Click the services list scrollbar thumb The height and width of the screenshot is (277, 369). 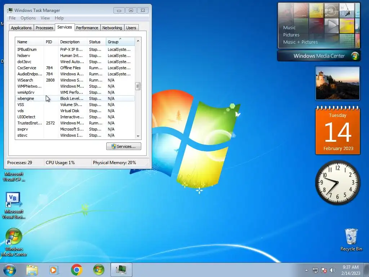point(138,86)
